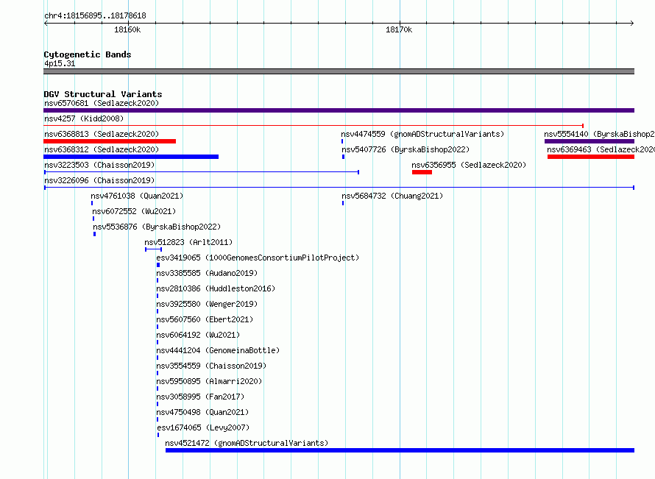The width and height of the screenshot is (655, 479).
Task: Click nsv5607560 (Ebert2021) variant label
Action: [205, 319]
